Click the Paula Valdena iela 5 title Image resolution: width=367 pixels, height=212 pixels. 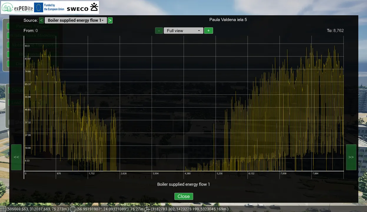tap(228, 20)
